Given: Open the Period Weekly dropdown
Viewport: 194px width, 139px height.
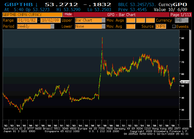Looking at the screenshot, I should point(36,26).
